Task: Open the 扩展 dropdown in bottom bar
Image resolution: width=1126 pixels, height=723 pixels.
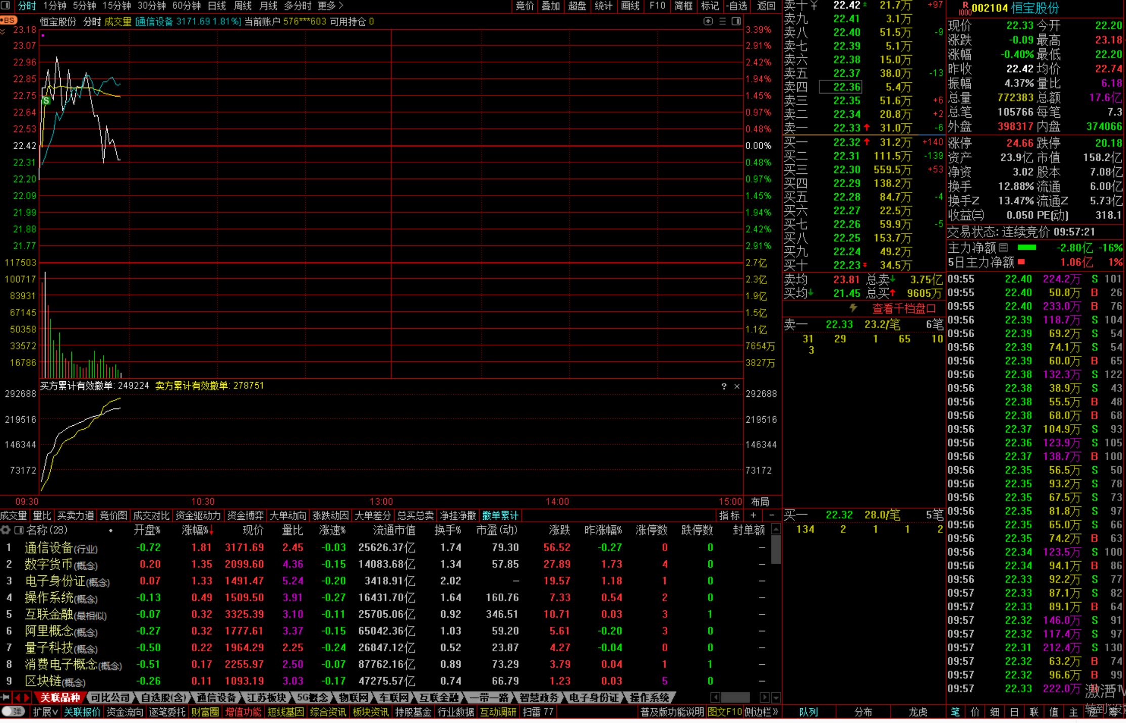Action: [45, 712]
